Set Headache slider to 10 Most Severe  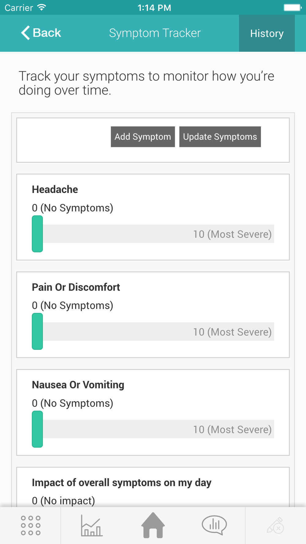[x=269, y=234]
